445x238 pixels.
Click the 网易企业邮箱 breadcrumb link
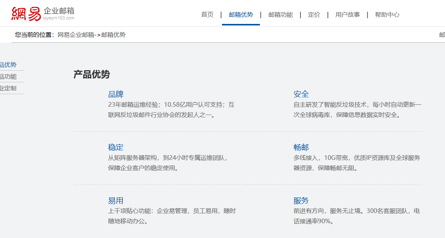(x=76, y=35)
